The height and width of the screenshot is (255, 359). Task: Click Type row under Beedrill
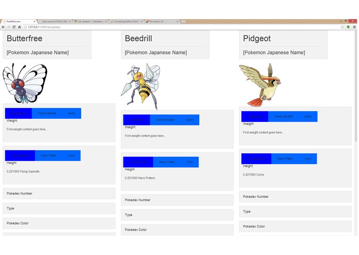(177, 215)
